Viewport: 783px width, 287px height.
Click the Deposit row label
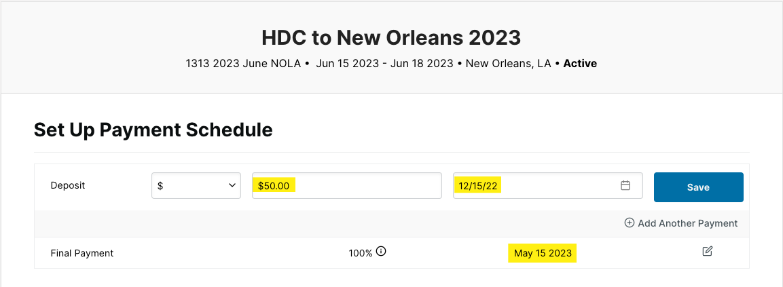[68, 186]
